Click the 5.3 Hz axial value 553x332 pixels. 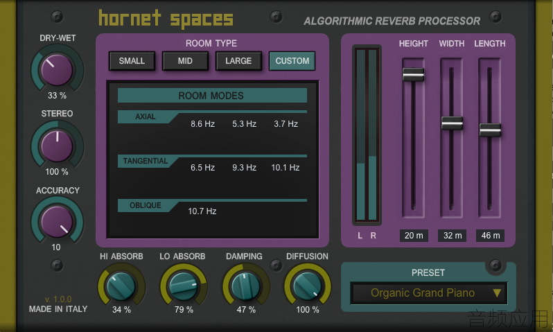pyautogui.click(x=245, y=124)
